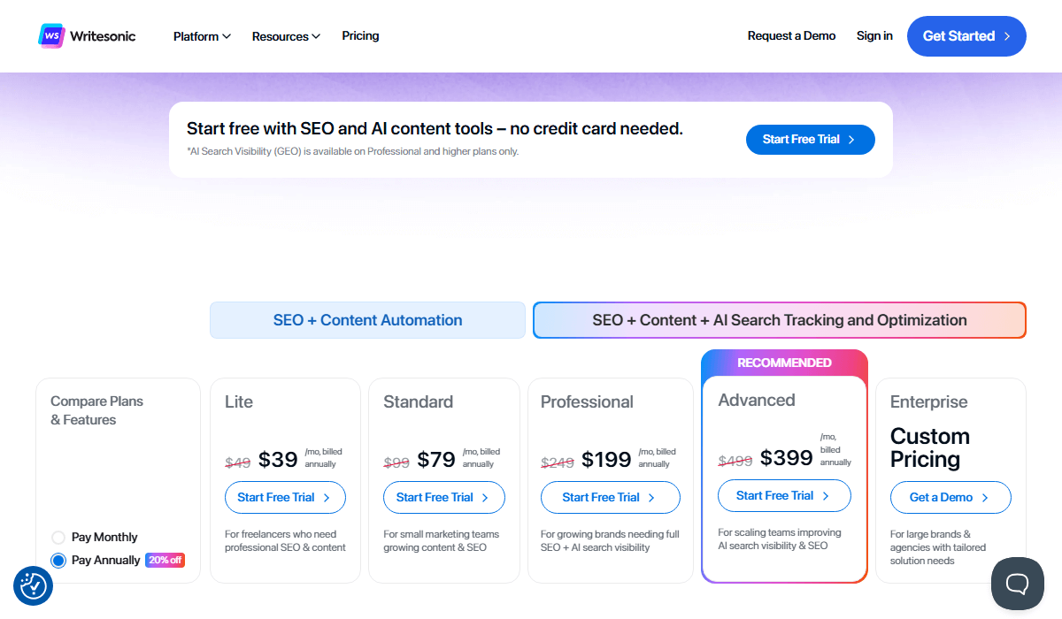Click the AI Search Visibility (GEO) footnote
This screenshot has width=1062, height=619.
[352, 151]
